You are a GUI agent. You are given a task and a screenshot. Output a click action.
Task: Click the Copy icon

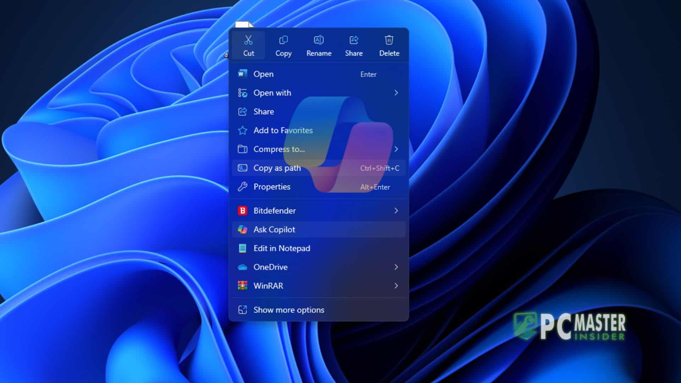click(283, 40)
